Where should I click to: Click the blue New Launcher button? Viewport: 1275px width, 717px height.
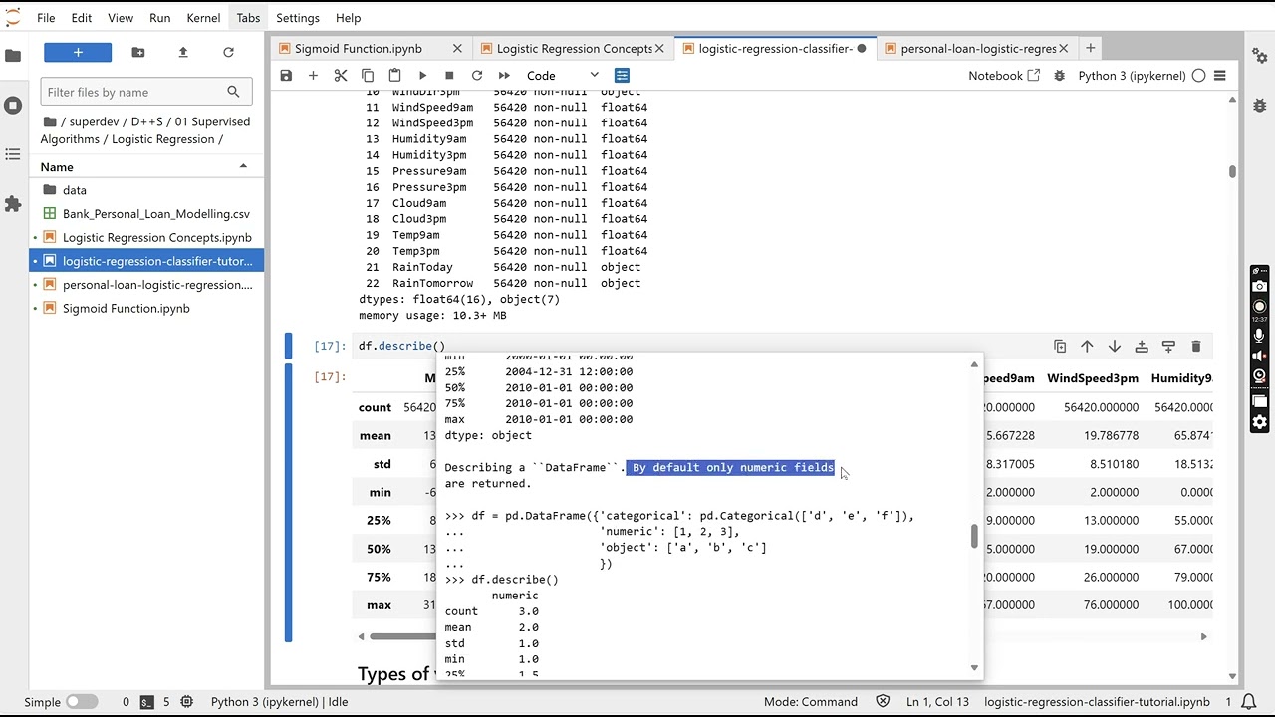click(x=78, y=52)
